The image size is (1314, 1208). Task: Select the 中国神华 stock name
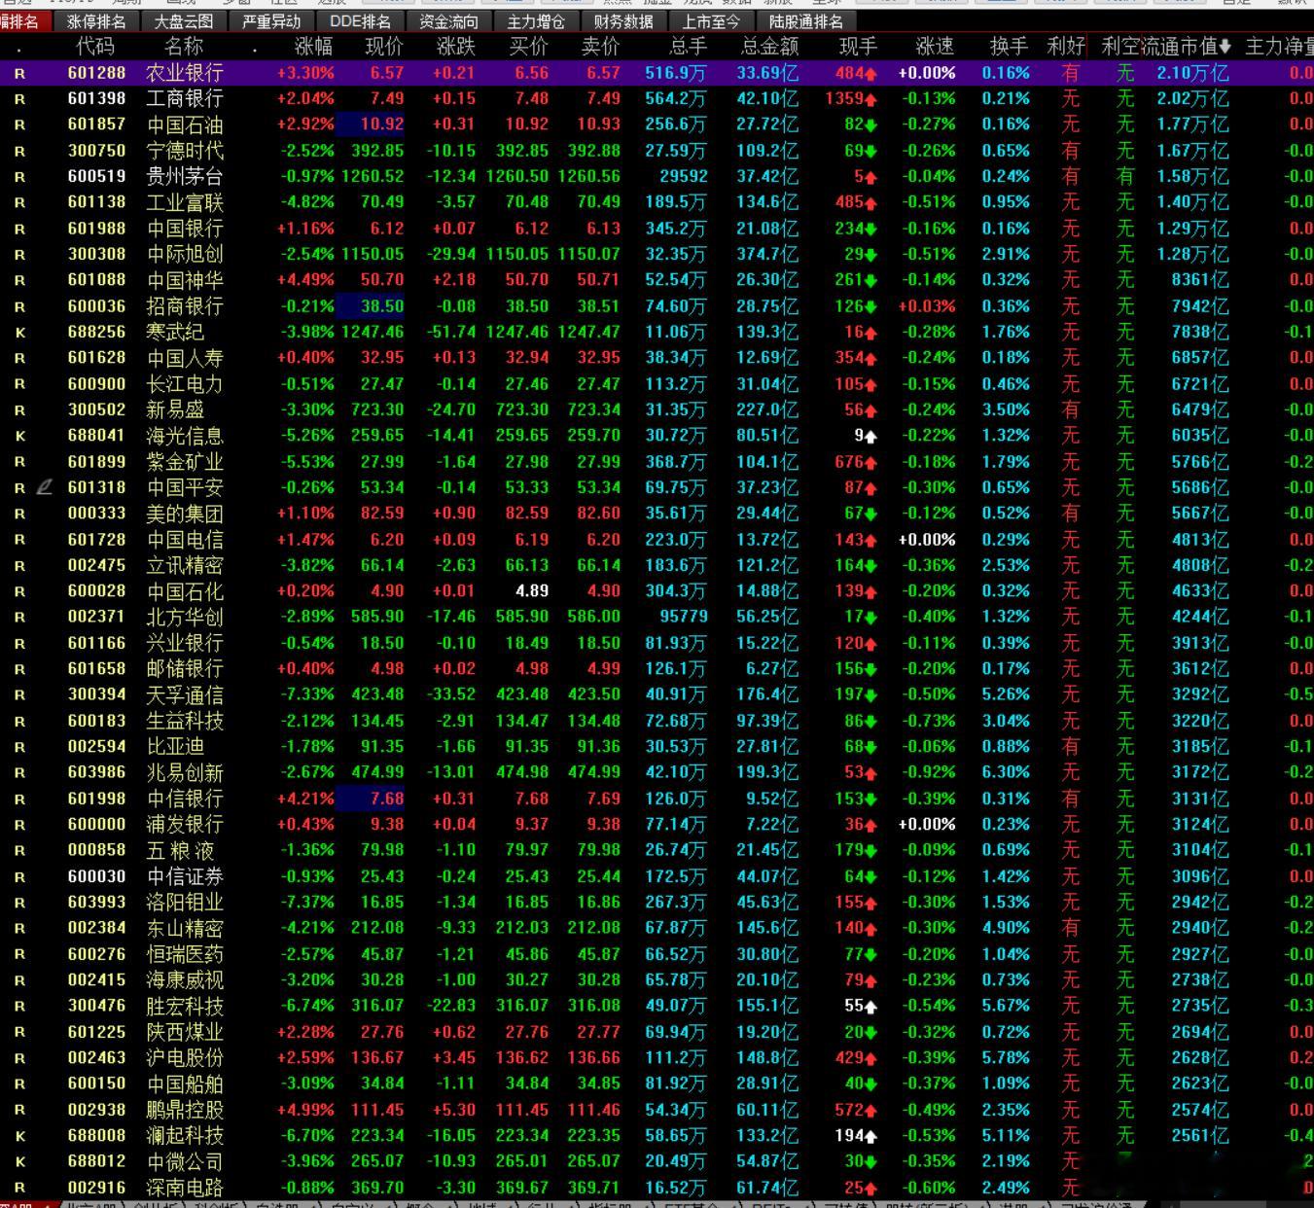pyautogui.click(x=185, y=280)
